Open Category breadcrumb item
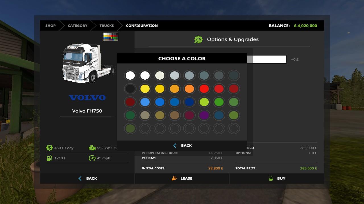364x204 pixels. pos(77,26)
